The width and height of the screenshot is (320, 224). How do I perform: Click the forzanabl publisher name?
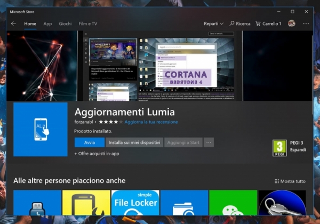click(x=84, y=122)
